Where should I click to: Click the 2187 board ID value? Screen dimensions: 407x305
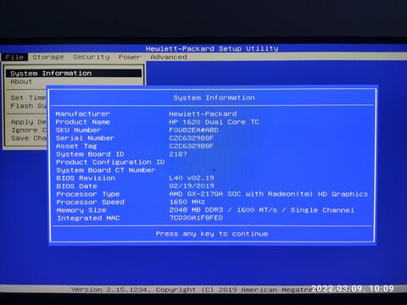[x=178, y=154]
